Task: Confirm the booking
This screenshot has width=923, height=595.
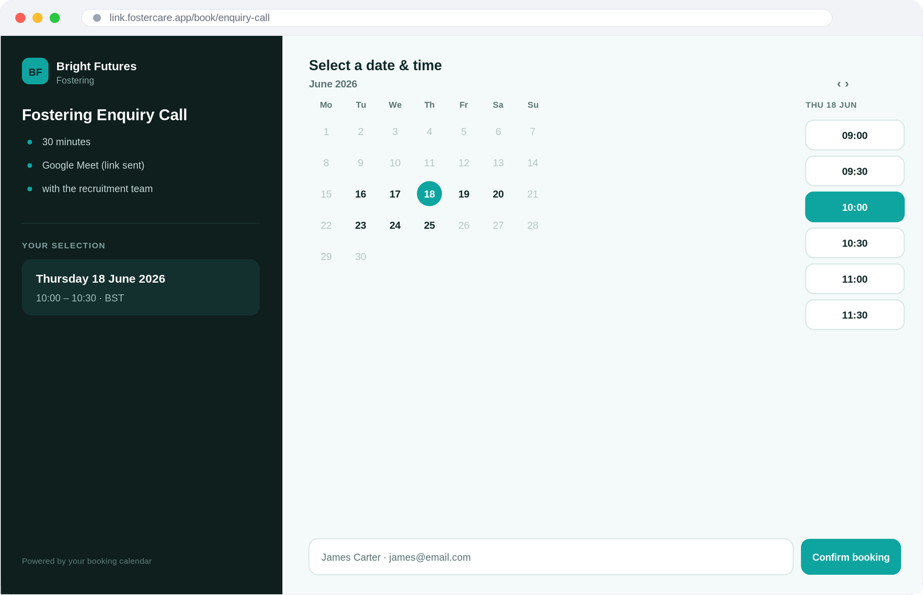Action: (851, 557)
